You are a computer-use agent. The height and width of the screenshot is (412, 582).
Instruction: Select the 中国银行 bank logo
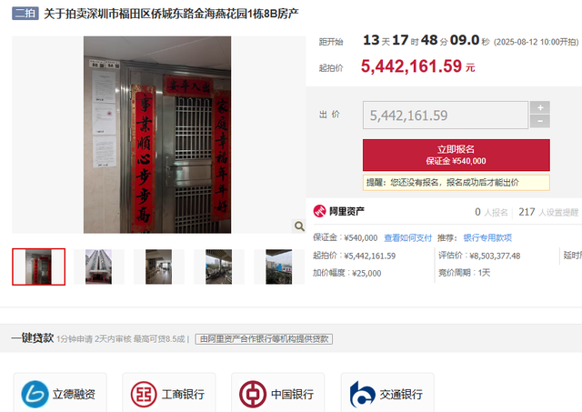tap(253, 394)
